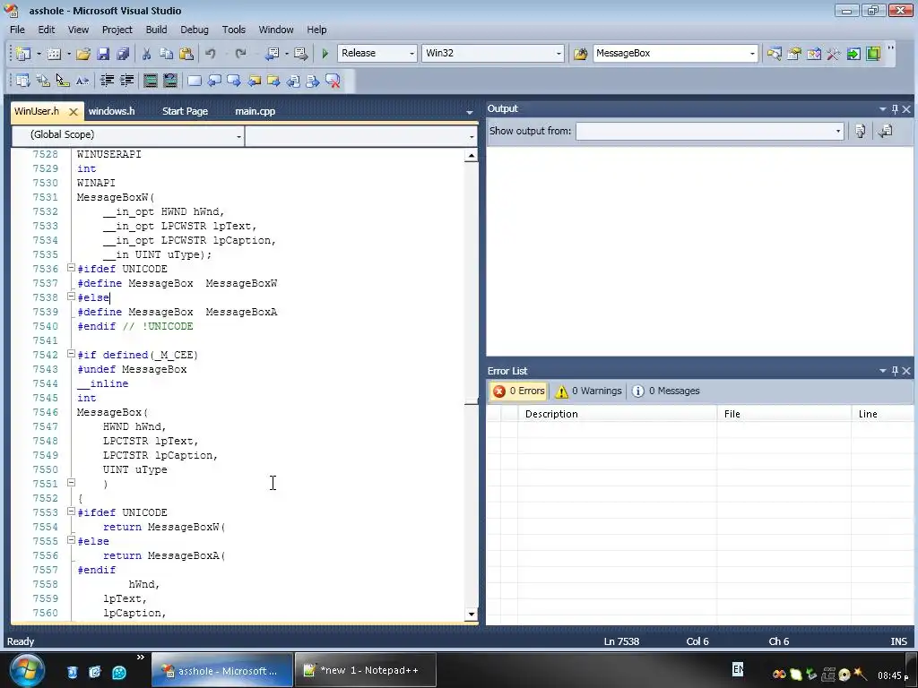Collapse the #ifdef UNICODE block at line 7536

pos(71,268)
